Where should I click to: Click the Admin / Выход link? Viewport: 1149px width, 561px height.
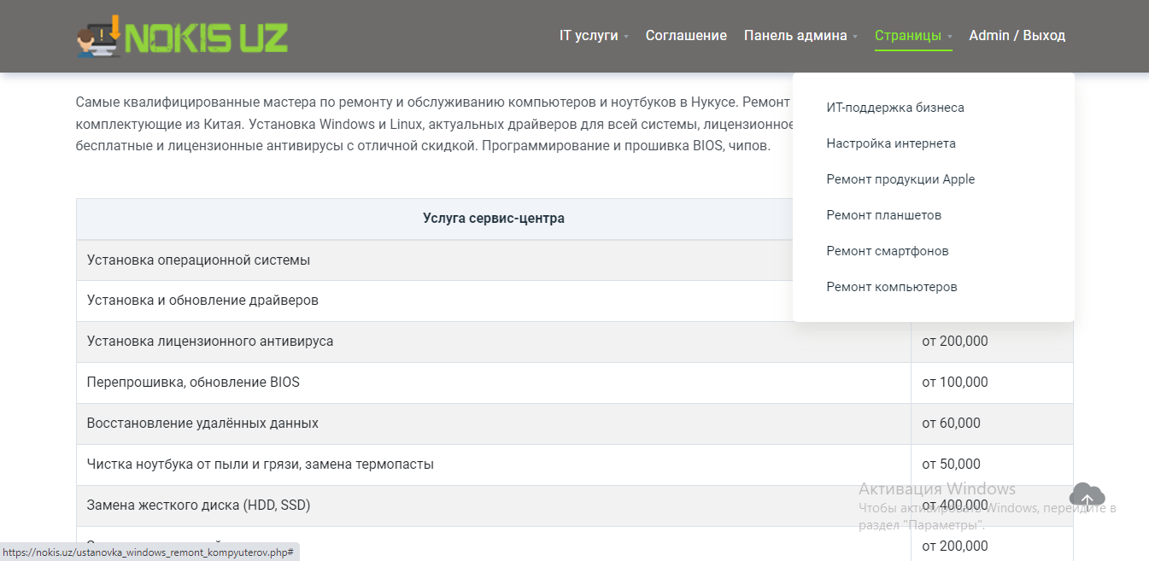coord(1017,36)
